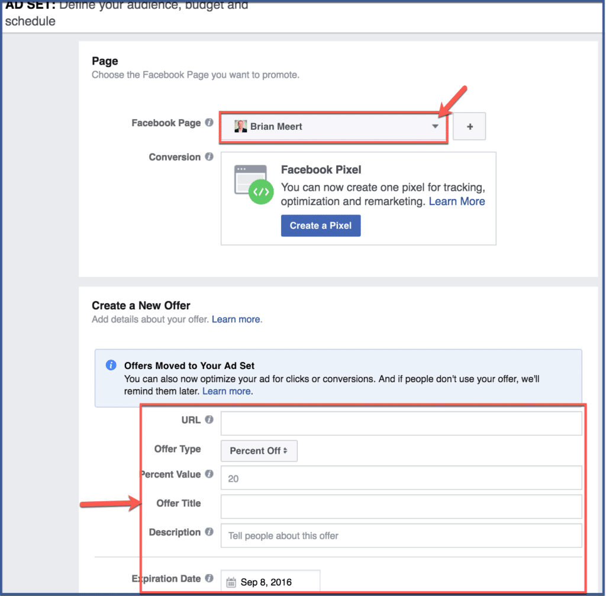
Task: Open the Facebook Page dropdown showing Brian Meert
Action: coord(334,127)
